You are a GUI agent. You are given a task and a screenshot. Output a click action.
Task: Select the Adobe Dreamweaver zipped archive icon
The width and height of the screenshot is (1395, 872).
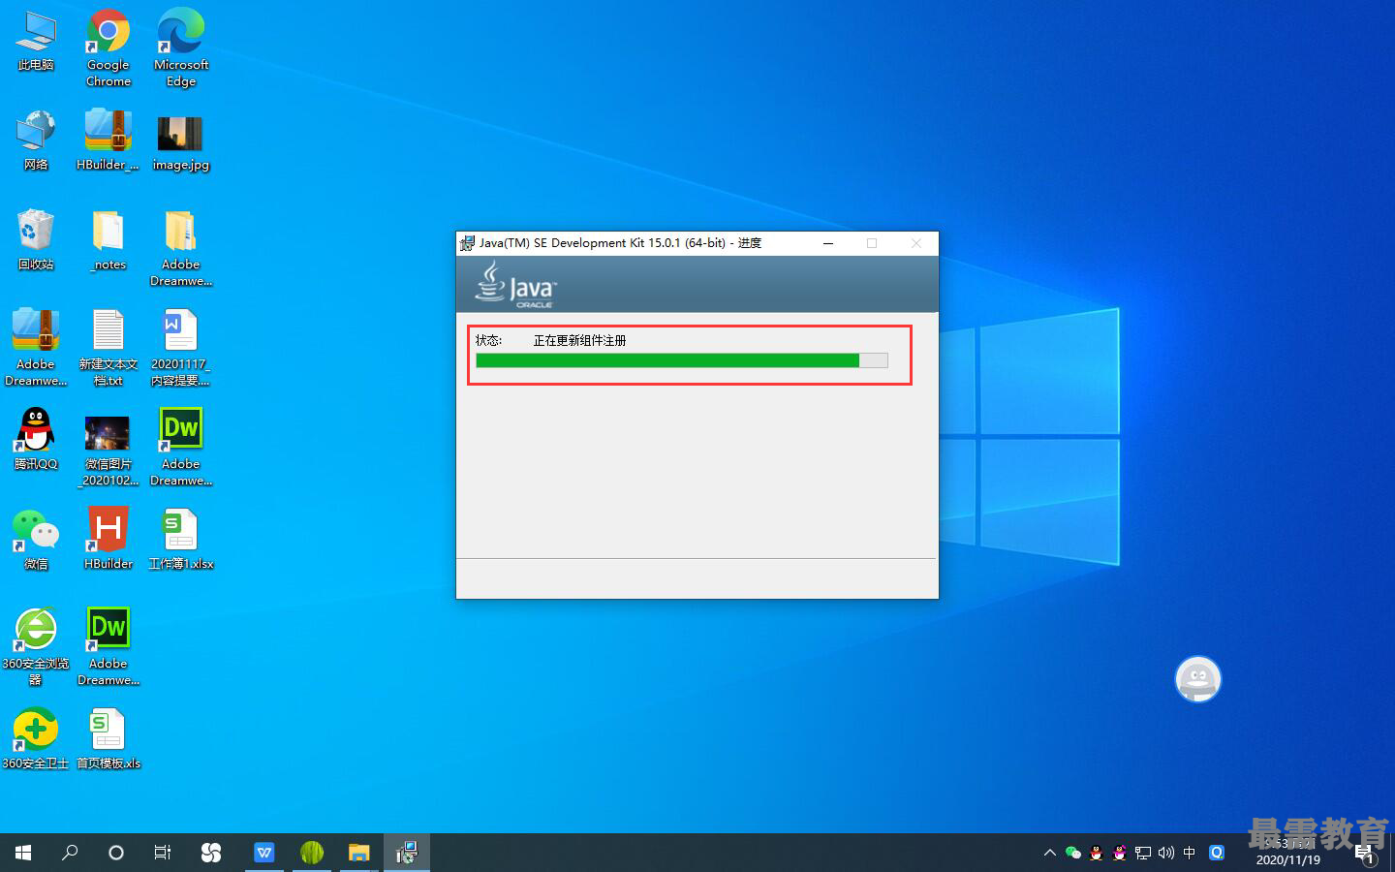click(36, 348)
